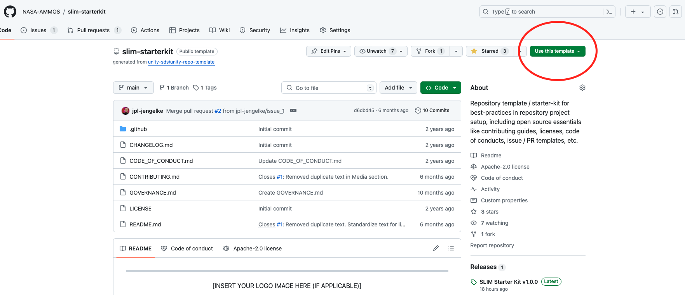Click the file icon next to README.md
This screenshot has height=295, width=685.
tap(123, 224)
